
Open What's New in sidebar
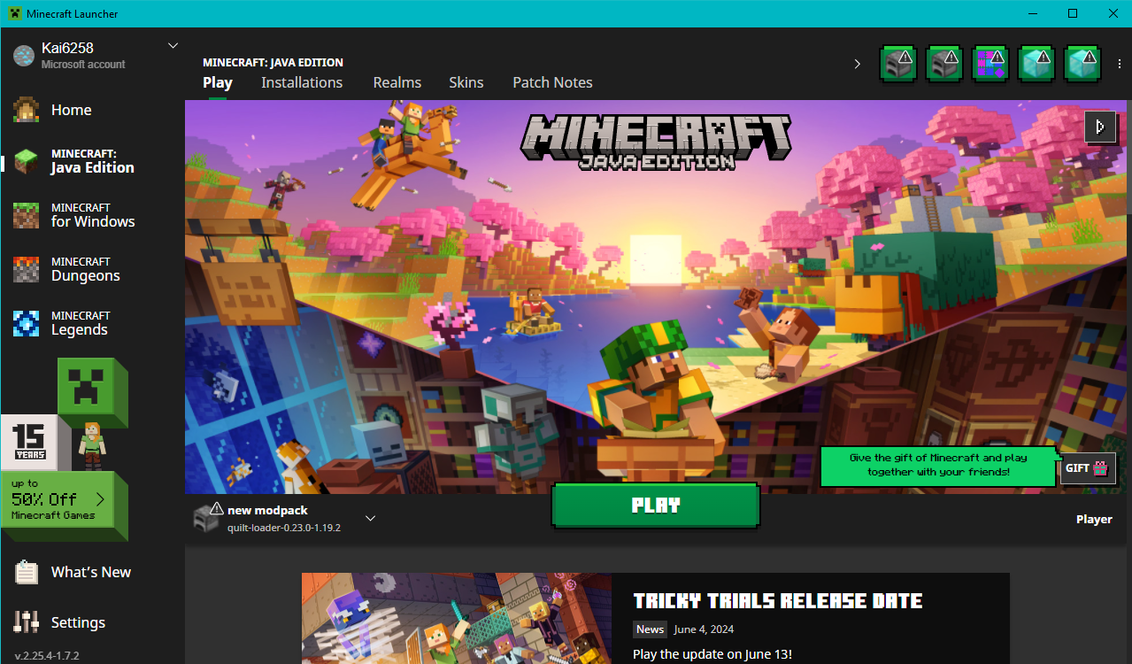click(x=92, y=572)
